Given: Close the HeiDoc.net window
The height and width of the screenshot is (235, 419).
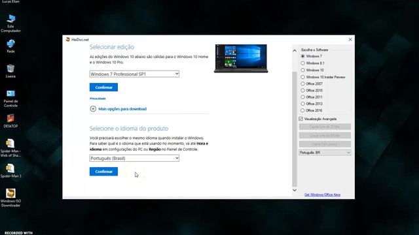Looking at the screenshot, I should coord(350,39).
